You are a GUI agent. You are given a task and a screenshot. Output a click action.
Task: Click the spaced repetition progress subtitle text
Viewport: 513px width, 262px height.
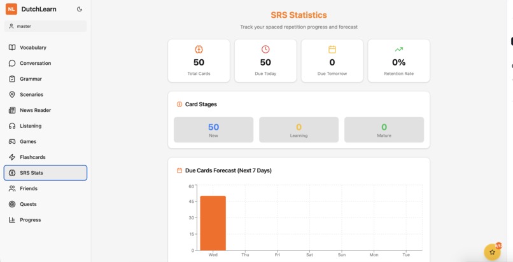point(299,27)
